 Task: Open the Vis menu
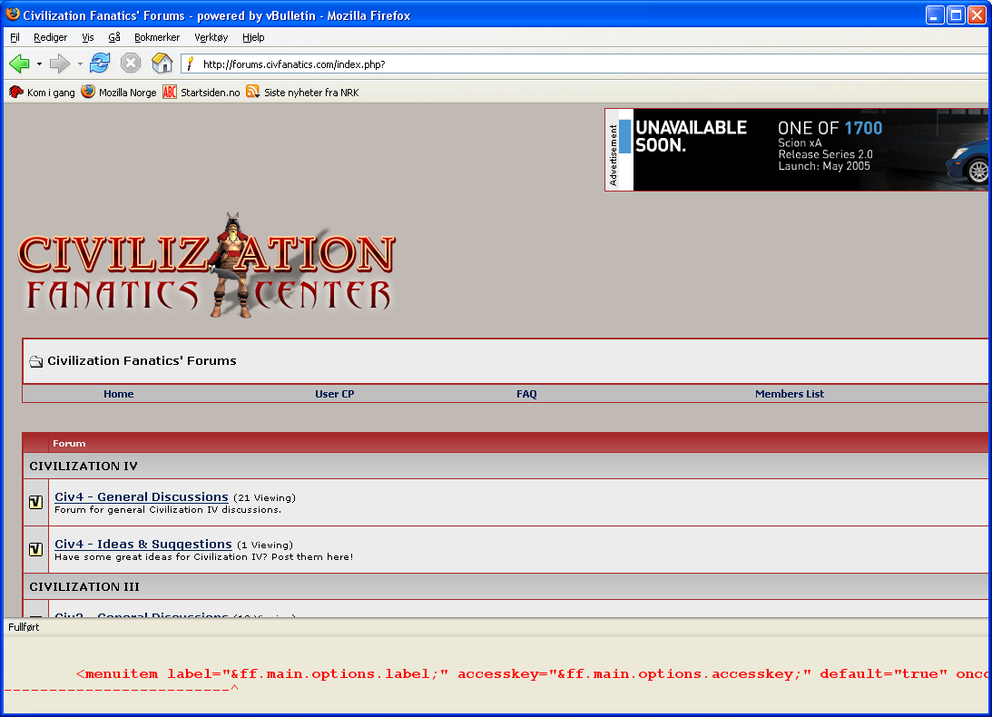point(88,37)
